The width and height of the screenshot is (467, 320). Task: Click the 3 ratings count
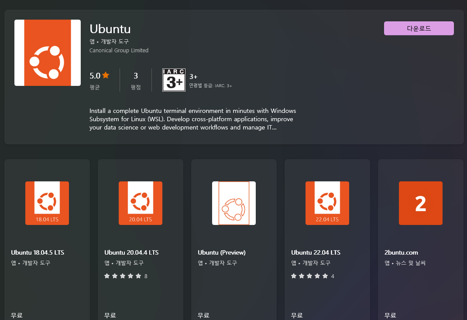[136, 76]
